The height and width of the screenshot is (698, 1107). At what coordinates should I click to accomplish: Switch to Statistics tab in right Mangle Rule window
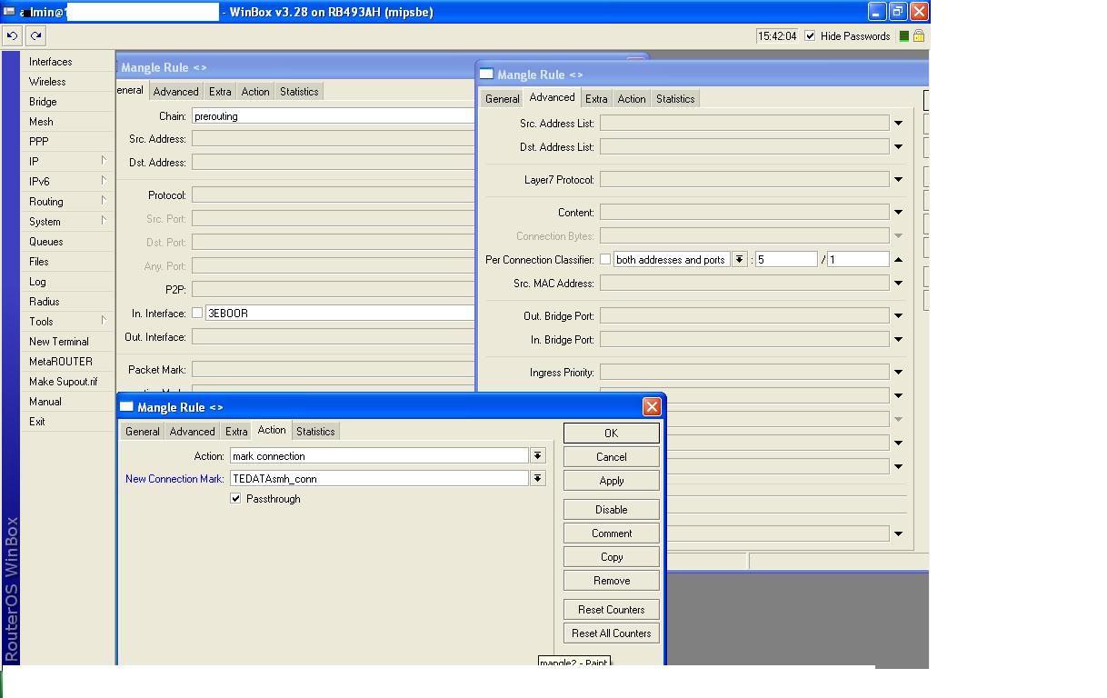click(675, 99)
